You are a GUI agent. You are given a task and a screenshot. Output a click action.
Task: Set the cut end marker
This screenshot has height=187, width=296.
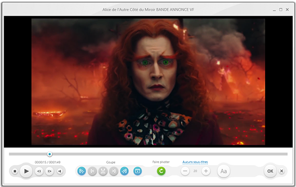coord(114,171)
